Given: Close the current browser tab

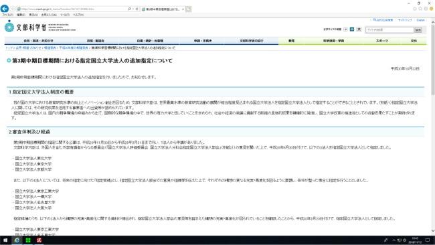Looking at the screenshot, I should click(183, 9).
